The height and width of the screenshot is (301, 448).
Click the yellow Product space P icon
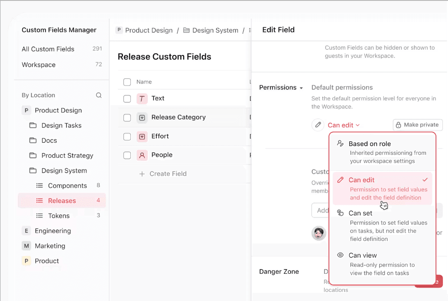26,261
